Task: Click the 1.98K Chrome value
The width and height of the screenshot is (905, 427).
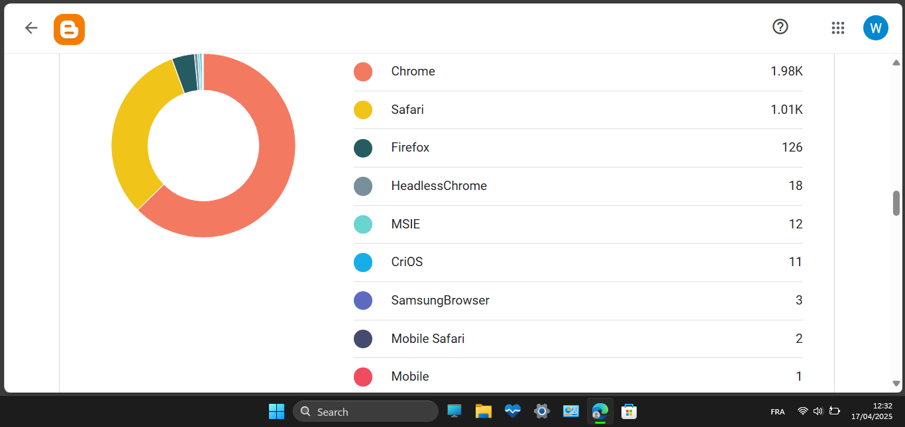Action: tap(786, 71)
